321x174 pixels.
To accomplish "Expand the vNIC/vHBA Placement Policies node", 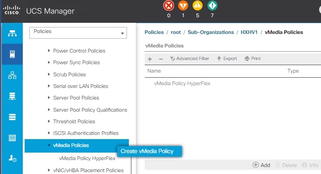I will (49, 170).
